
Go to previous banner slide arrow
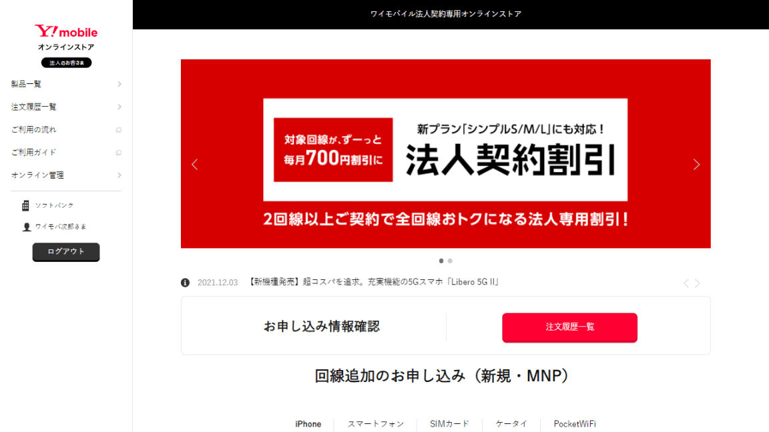click(x=195, y=165)
